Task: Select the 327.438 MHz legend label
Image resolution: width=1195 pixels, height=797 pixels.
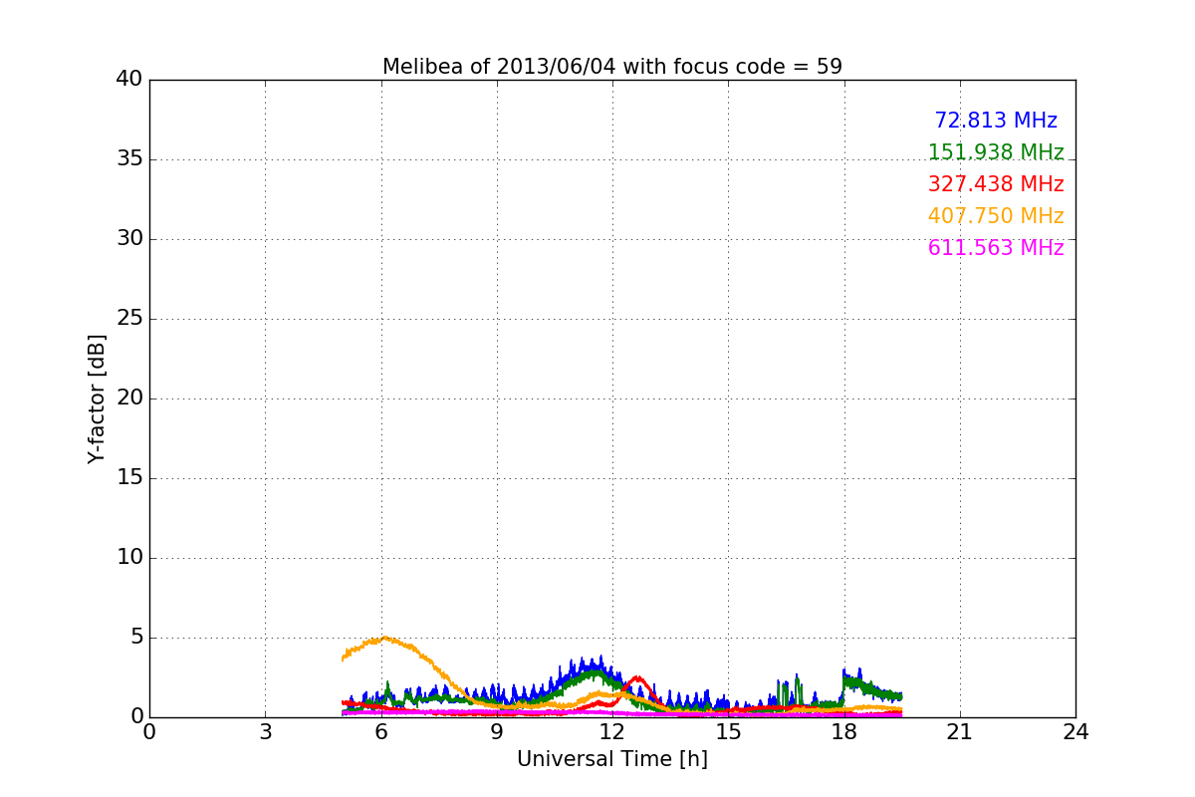Action: pos(996,184)
